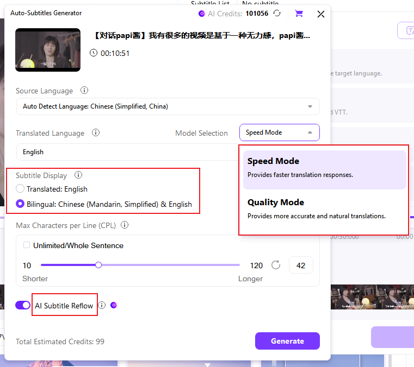Image resolution: width=414 pixels, height=367 pixels.
Task: Click the info icon beside AI Subtitle Reflow
Action: coord(102,305)
